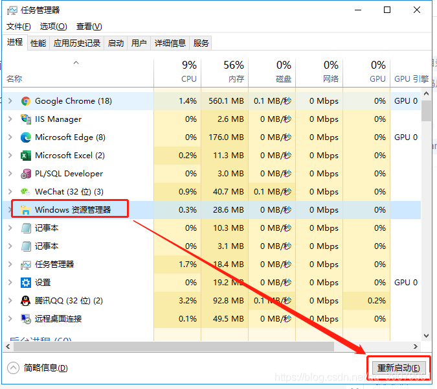This screenshot has width=437, height=389.
Task: Sort by the GPU percentage column header
Action: click(x=366, y=72)
